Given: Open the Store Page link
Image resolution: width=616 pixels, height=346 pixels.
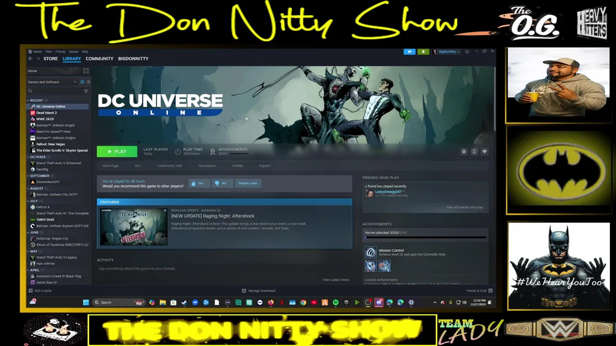Looking at the screenshot, I should (110, 166).
